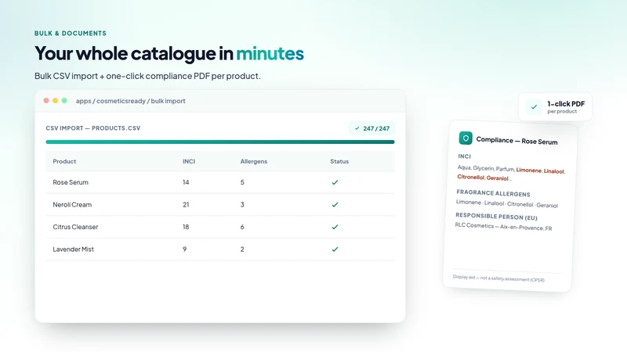Open the Rose Serum product row
The height and width of the screenshot is (352, 627).
tap(220, 182)
